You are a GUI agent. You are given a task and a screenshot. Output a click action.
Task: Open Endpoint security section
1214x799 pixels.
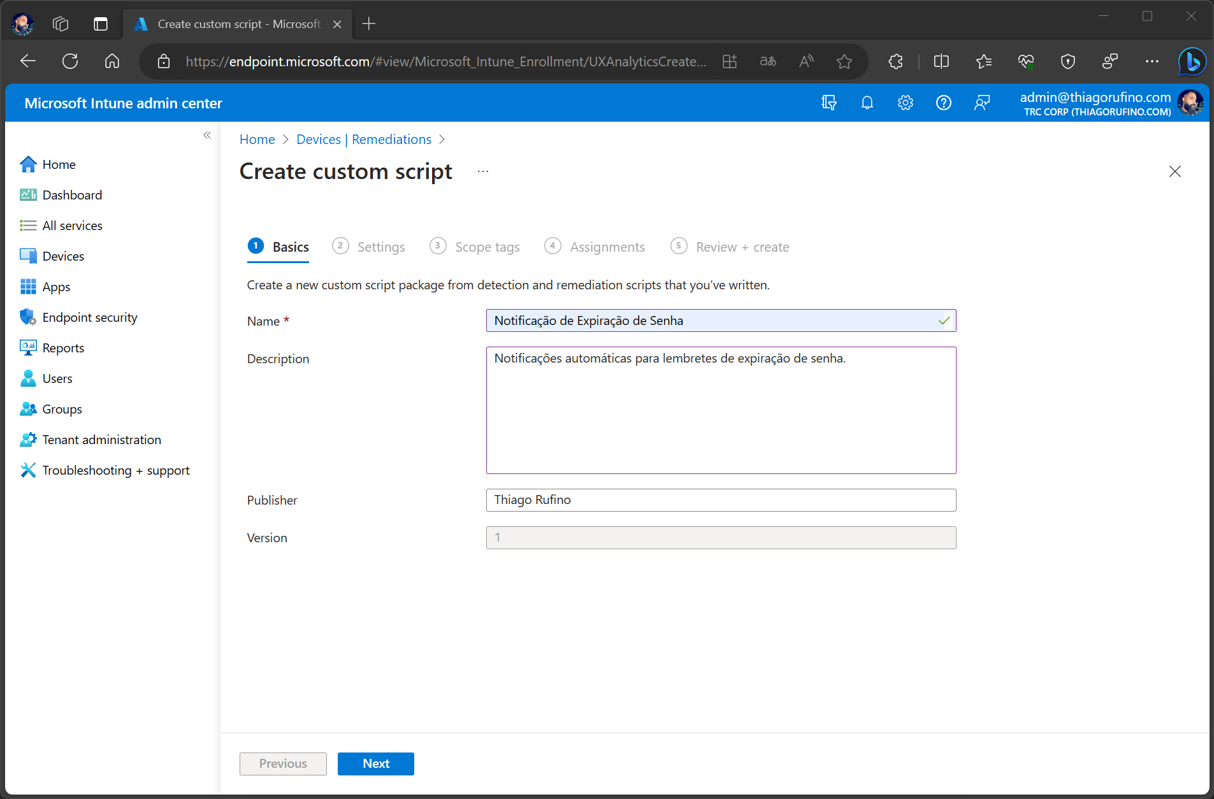(78, 317)
